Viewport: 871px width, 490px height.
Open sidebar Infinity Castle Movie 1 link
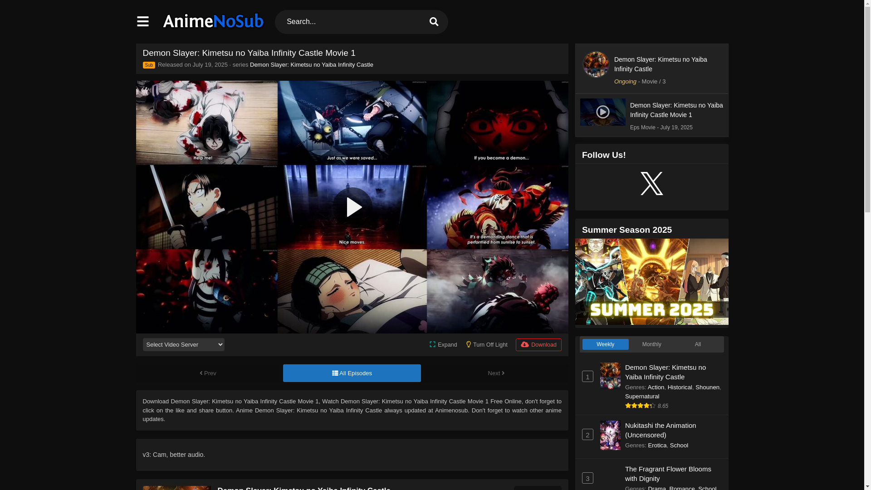click(676, 110)
